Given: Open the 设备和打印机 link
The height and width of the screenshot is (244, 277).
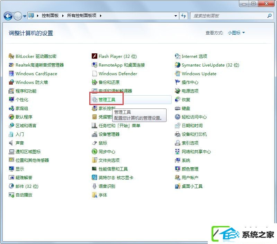Looking at the screenshot, I should coord(194,134).
